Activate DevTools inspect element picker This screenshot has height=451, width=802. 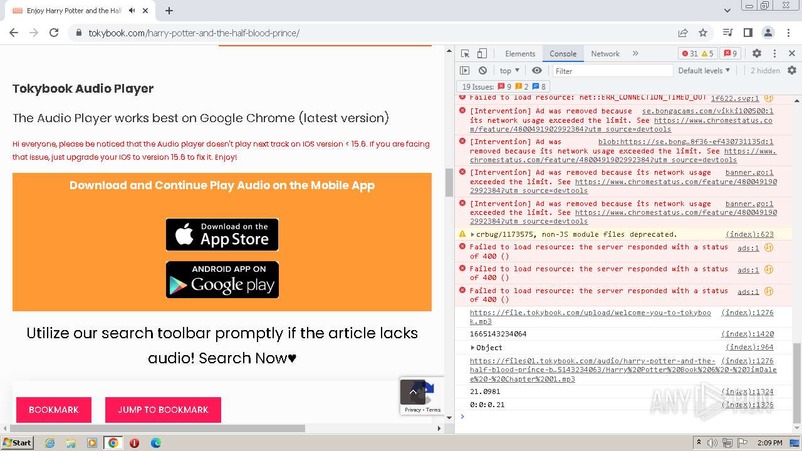(465, 54)
